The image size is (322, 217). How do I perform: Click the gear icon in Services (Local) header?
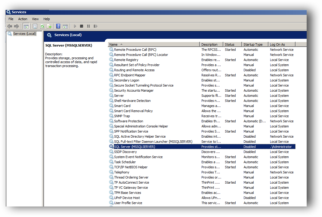click(49, 35)
